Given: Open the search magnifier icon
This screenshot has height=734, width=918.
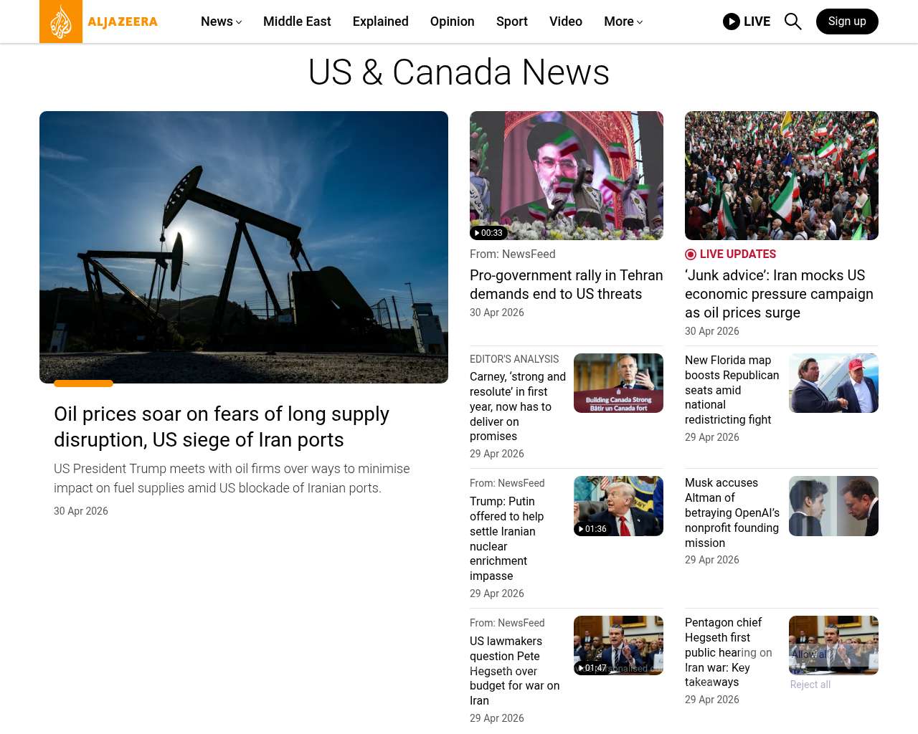Looking at the screenshot, I should tap(792, 22).
